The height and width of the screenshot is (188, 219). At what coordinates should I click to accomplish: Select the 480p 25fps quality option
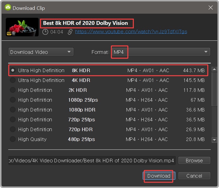point(13,139)
